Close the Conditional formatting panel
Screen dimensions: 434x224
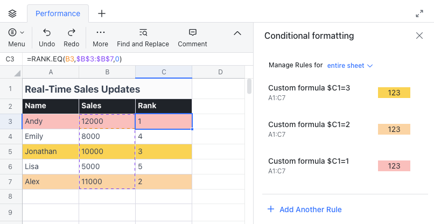pos(419,36)
